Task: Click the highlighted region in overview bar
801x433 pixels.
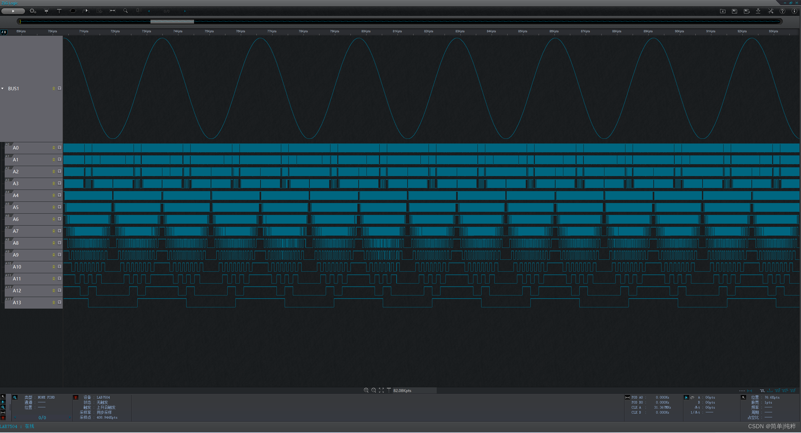Action: tap(172, 22)
